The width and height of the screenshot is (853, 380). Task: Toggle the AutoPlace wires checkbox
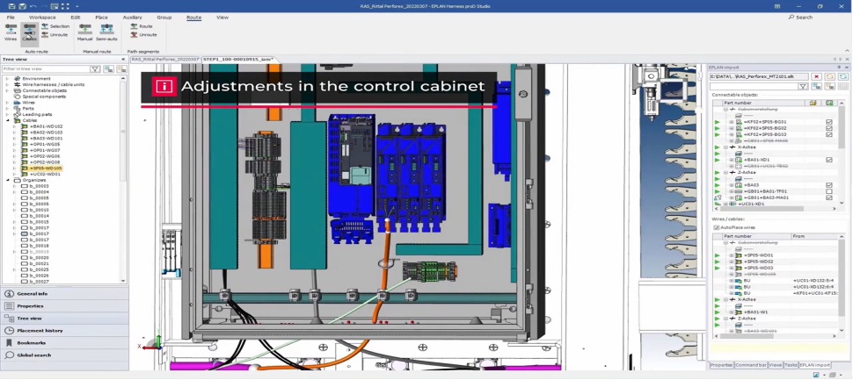click(717, 227)
